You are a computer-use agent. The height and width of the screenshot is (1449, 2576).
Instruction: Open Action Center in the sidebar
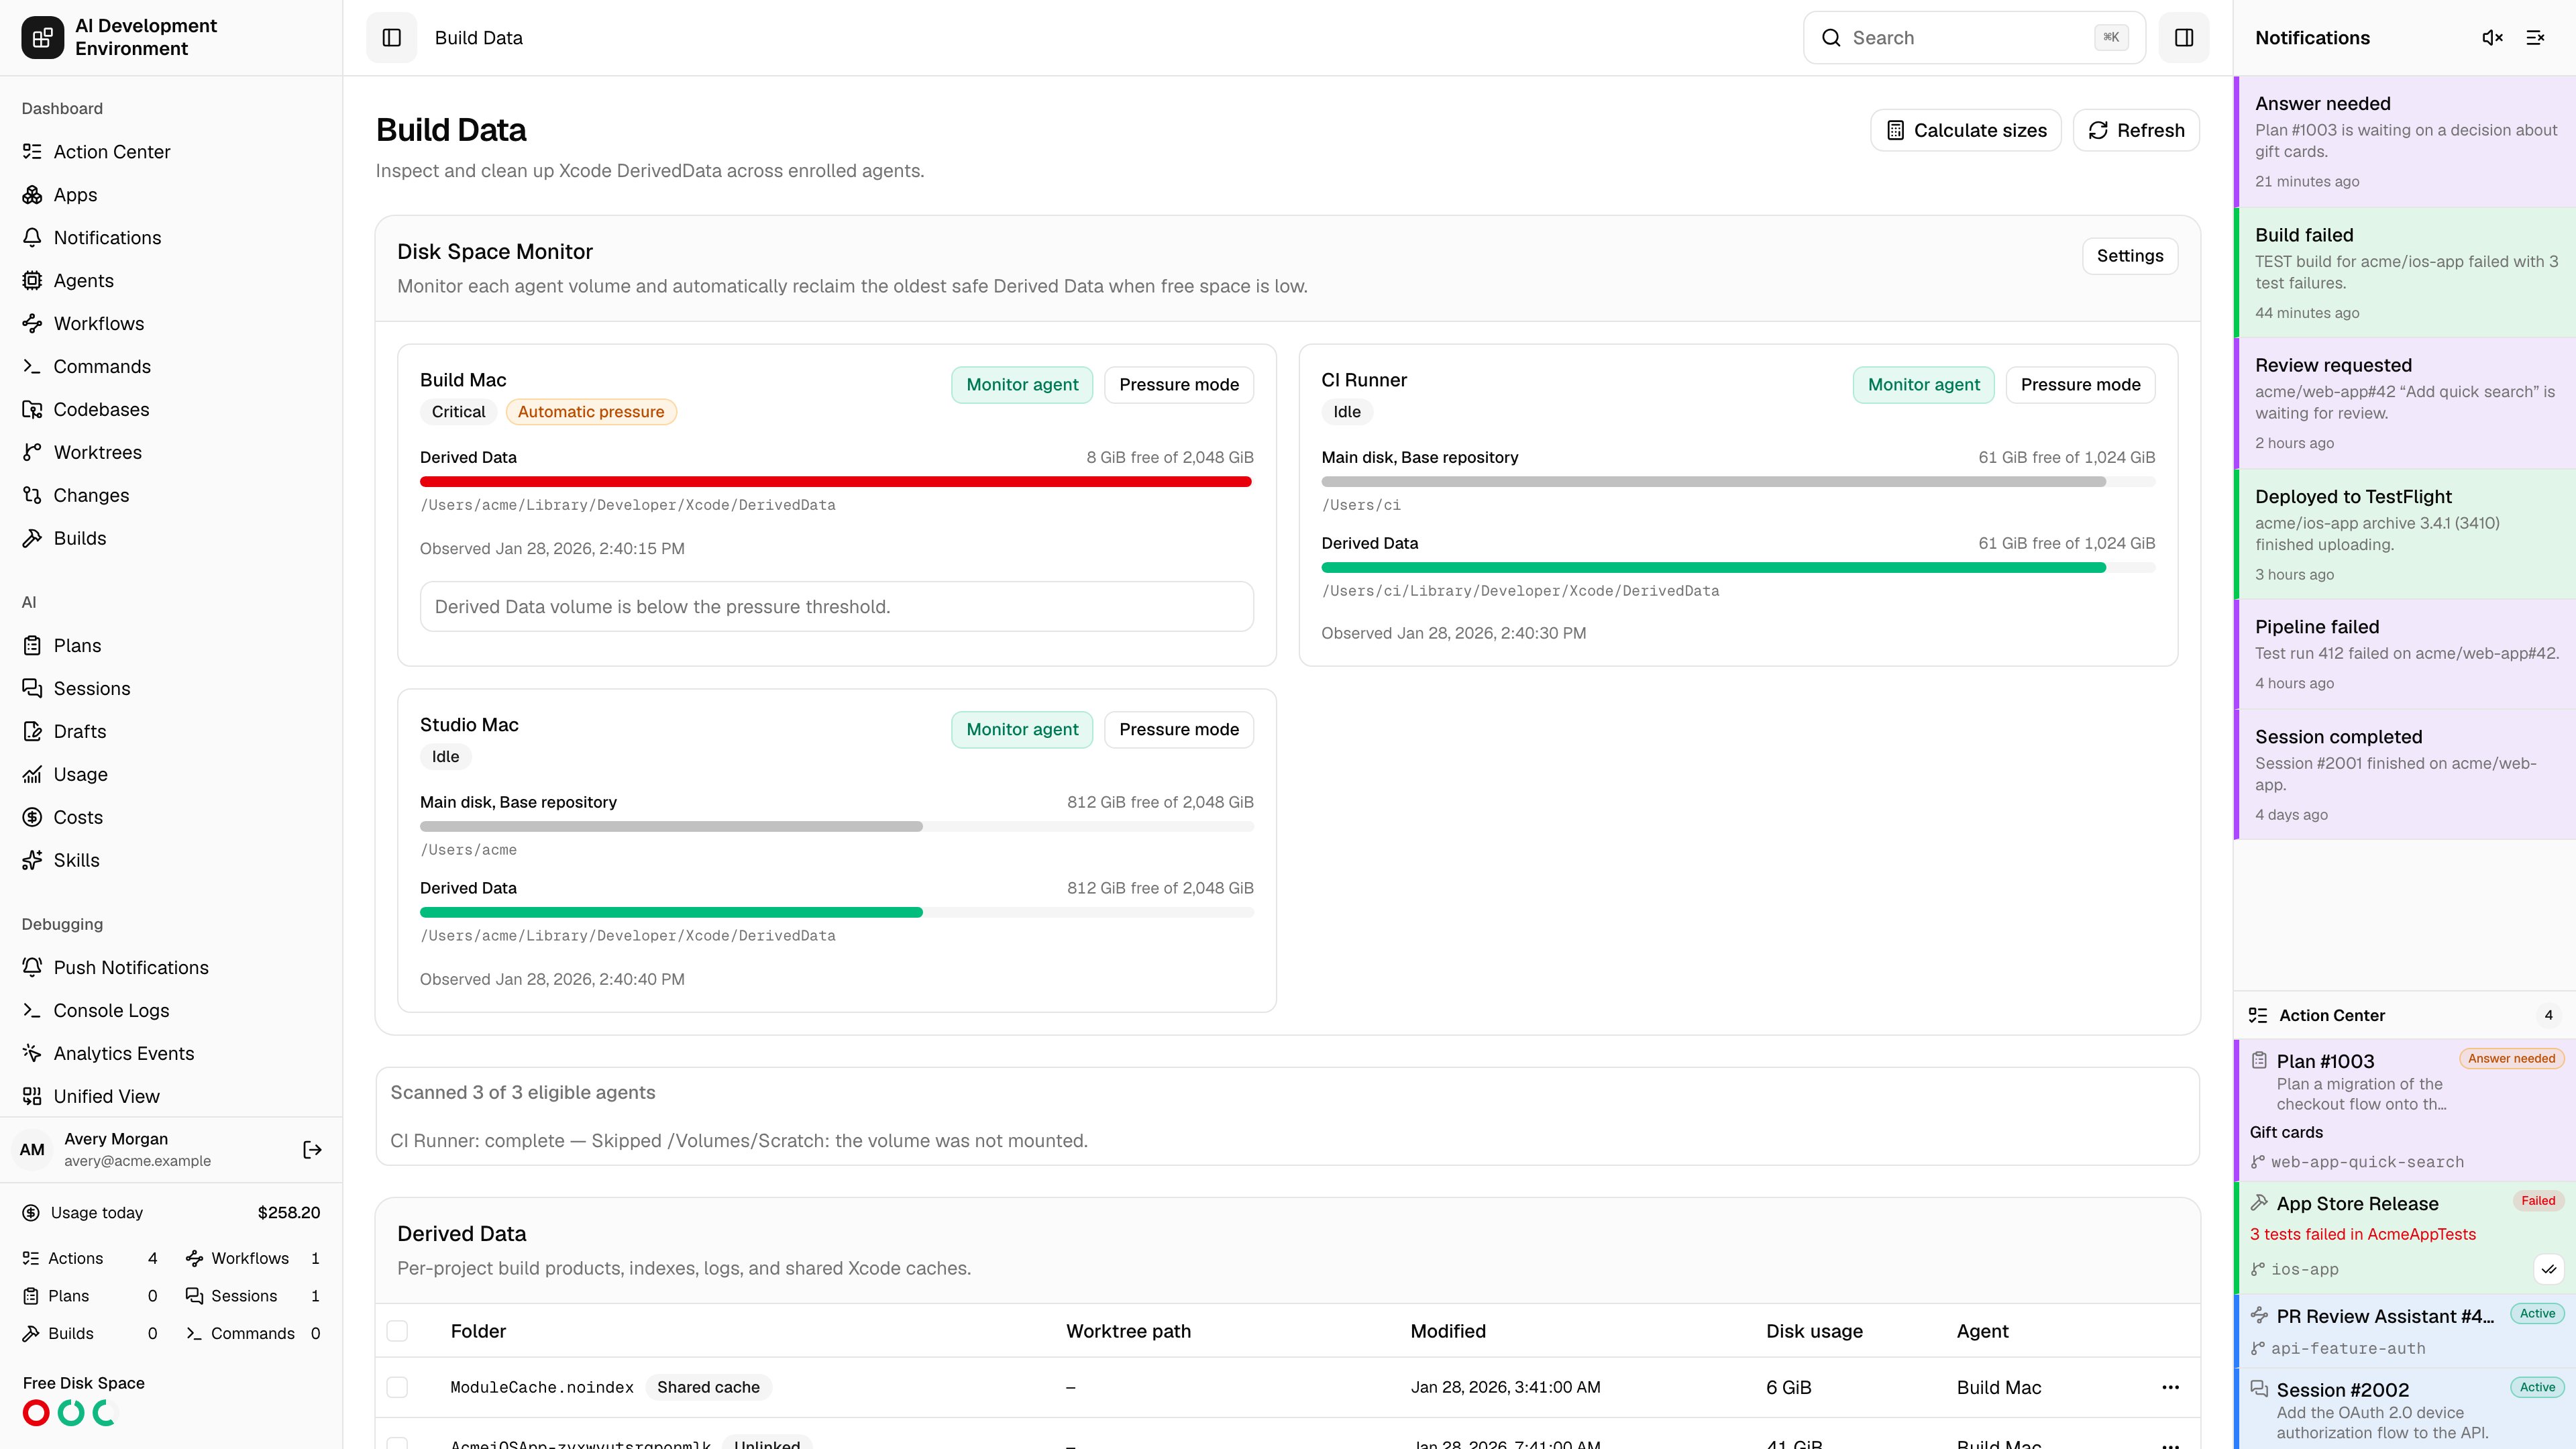(171, 152)
